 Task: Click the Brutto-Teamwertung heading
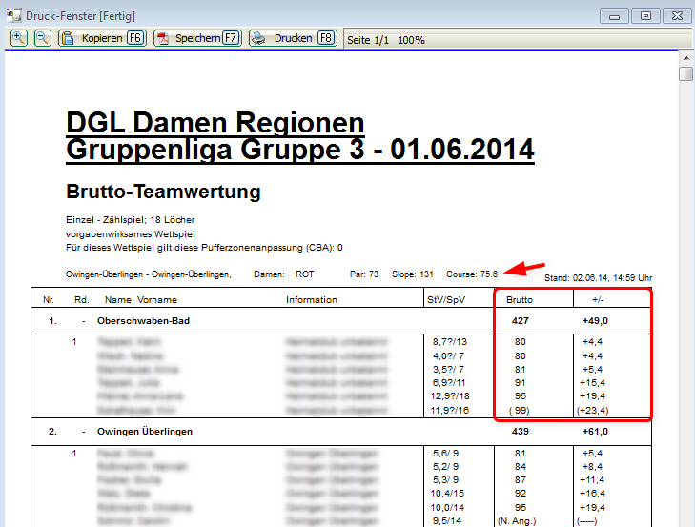(163, 192)
